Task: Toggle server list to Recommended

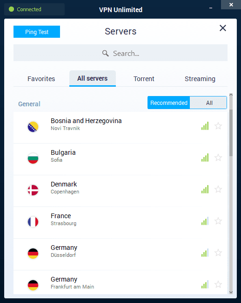Action: tap(169, 103)
